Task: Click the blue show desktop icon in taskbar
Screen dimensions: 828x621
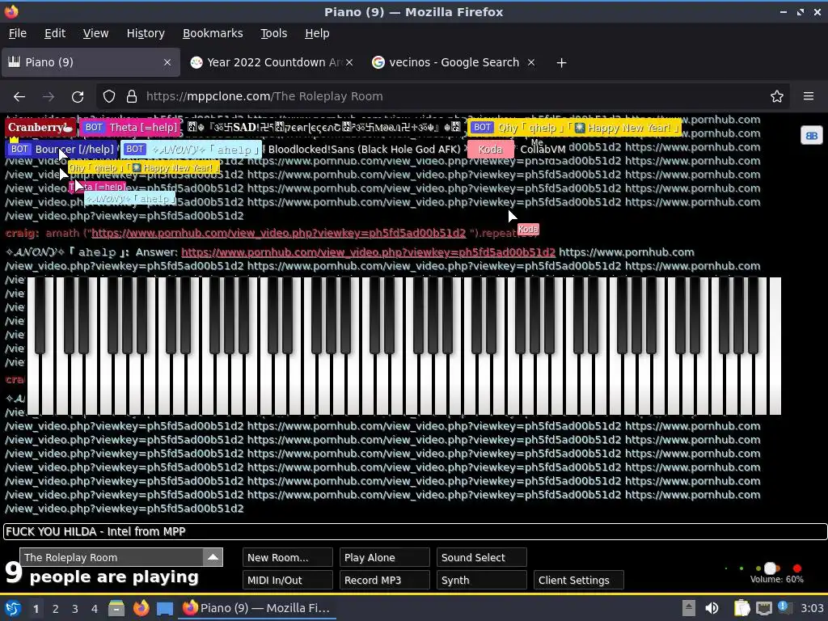Action: pos(165,609)
